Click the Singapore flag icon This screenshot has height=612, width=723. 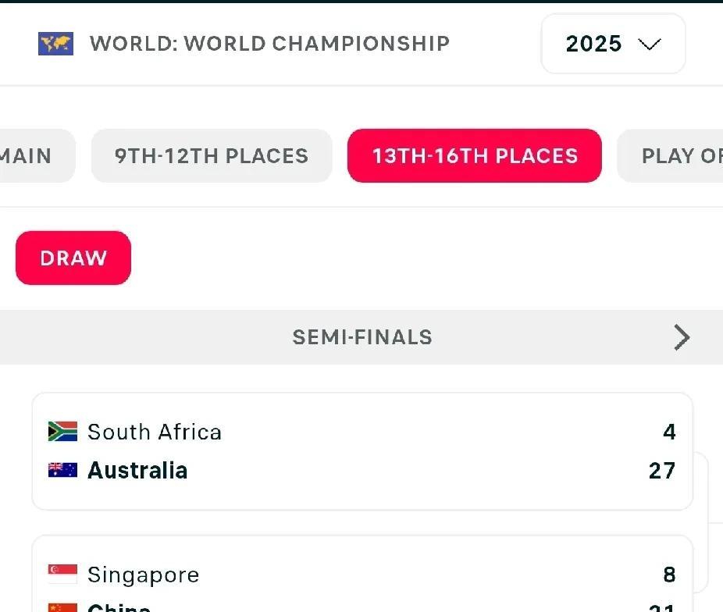pyautogui.click(x=62, y=575)
